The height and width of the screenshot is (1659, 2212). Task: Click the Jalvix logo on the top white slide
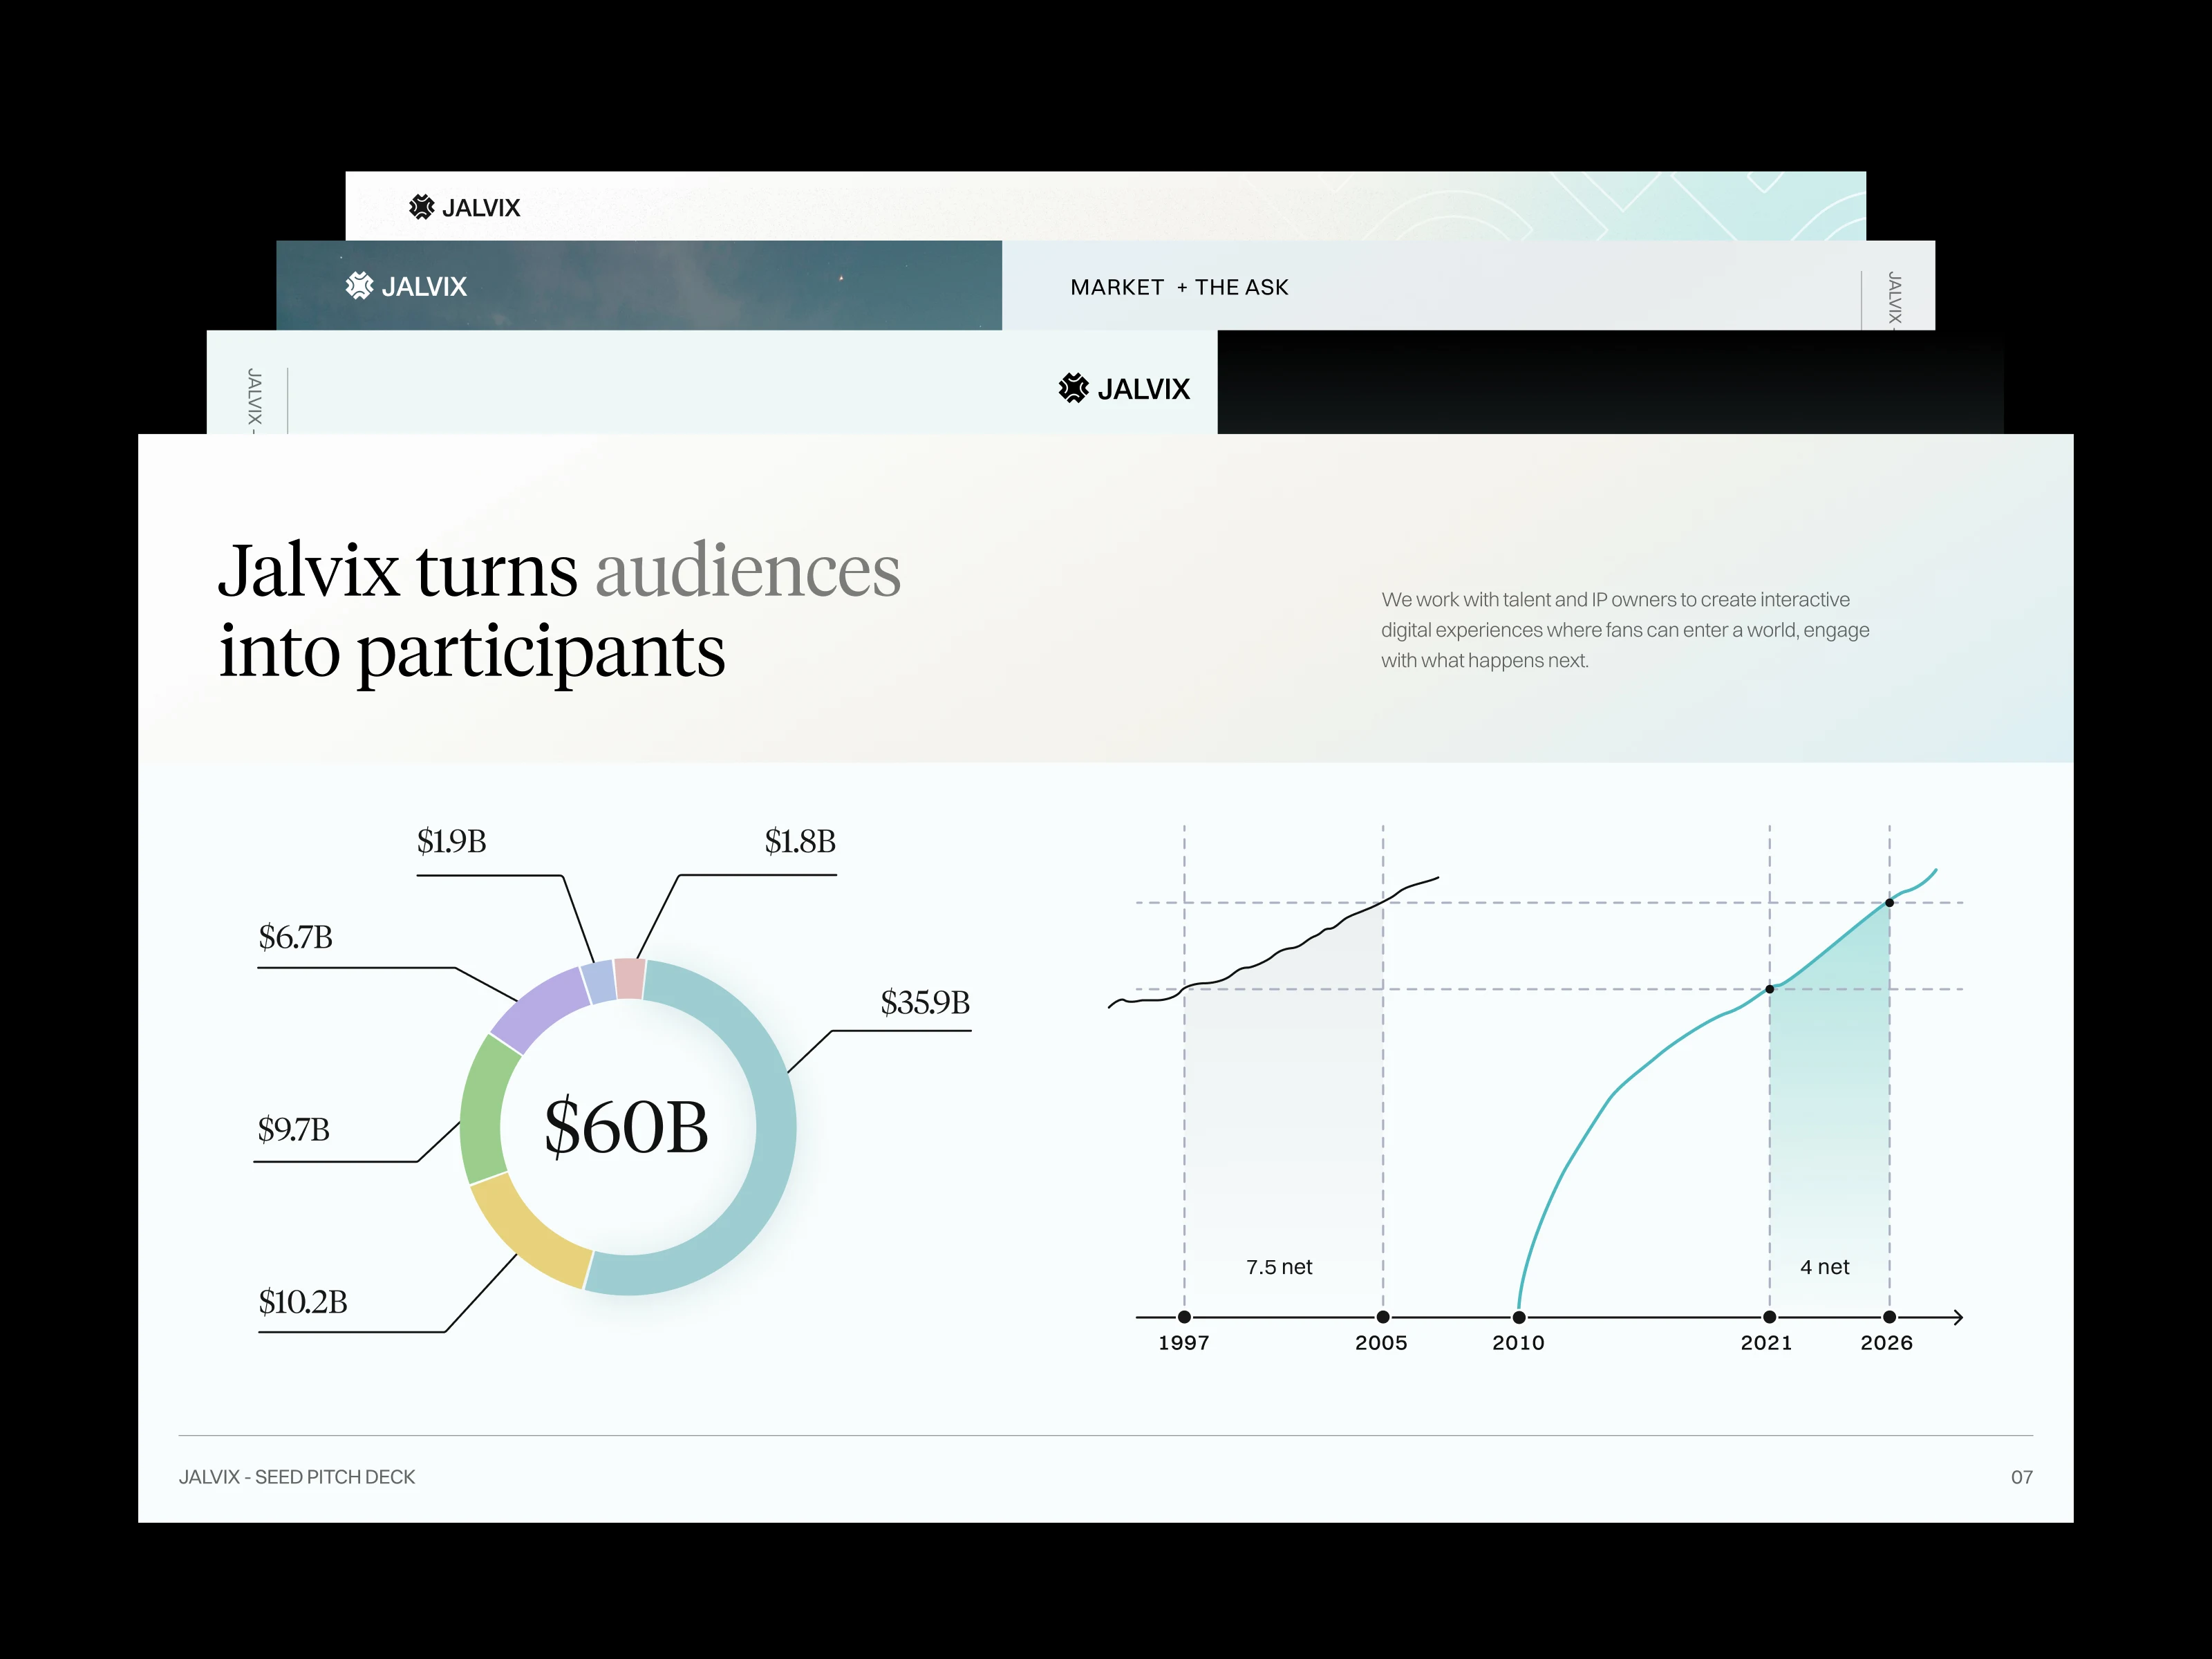click(x=465, y=207)
